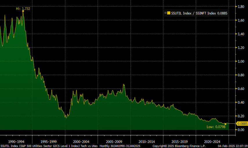
Task: Click the 1.60 y-axis label
Action: (x=241, y=20)
